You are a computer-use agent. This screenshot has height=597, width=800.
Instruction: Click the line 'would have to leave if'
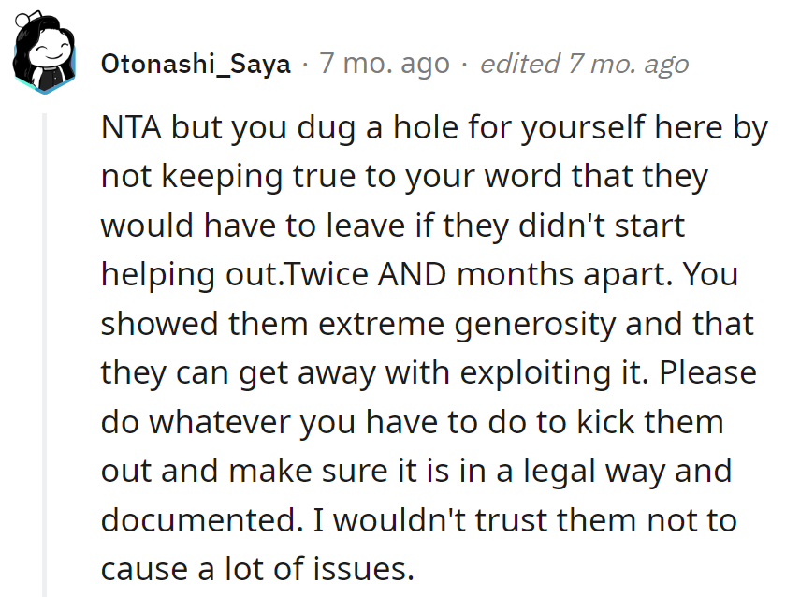click(x=392, y=226)
